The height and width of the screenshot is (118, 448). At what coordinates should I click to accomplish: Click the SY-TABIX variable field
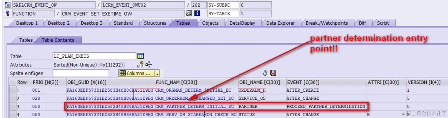click(223, 14)
